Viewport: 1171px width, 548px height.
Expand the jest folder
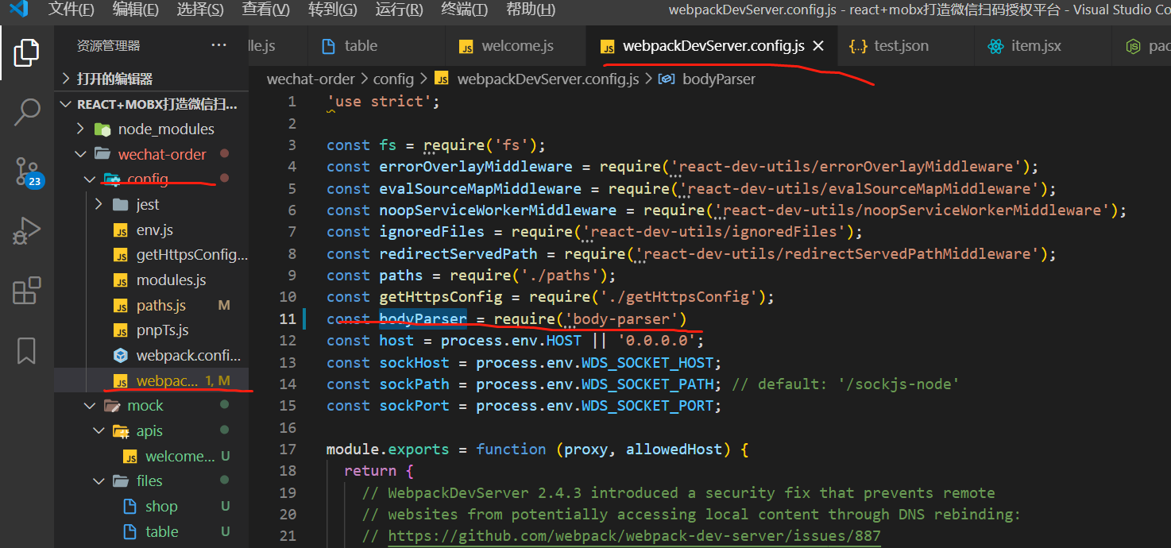coord(99,205)
